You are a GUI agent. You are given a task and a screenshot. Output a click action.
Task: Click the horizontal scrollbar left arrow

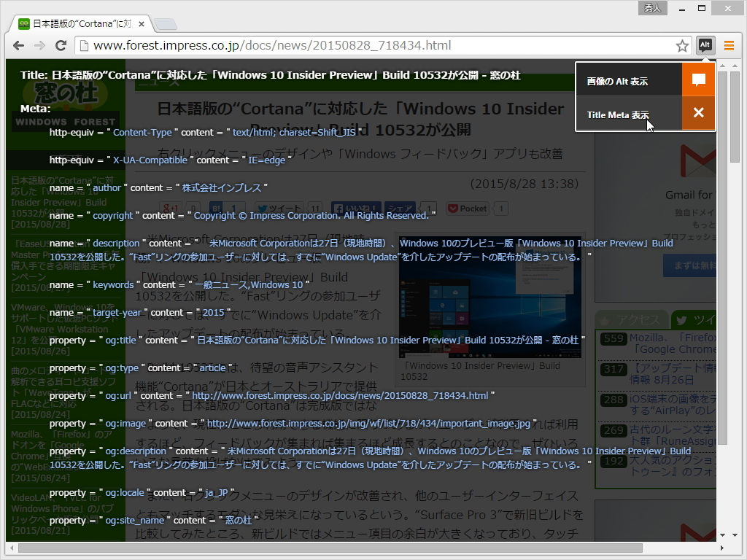tap(12, 548)
